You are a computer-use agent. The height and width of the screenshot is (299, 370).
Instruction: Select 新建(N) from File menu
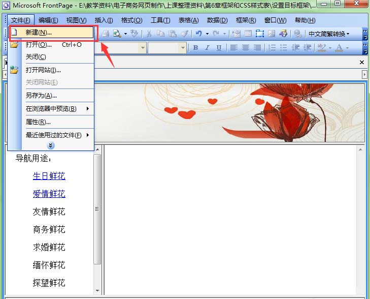[x=51, y=33]
